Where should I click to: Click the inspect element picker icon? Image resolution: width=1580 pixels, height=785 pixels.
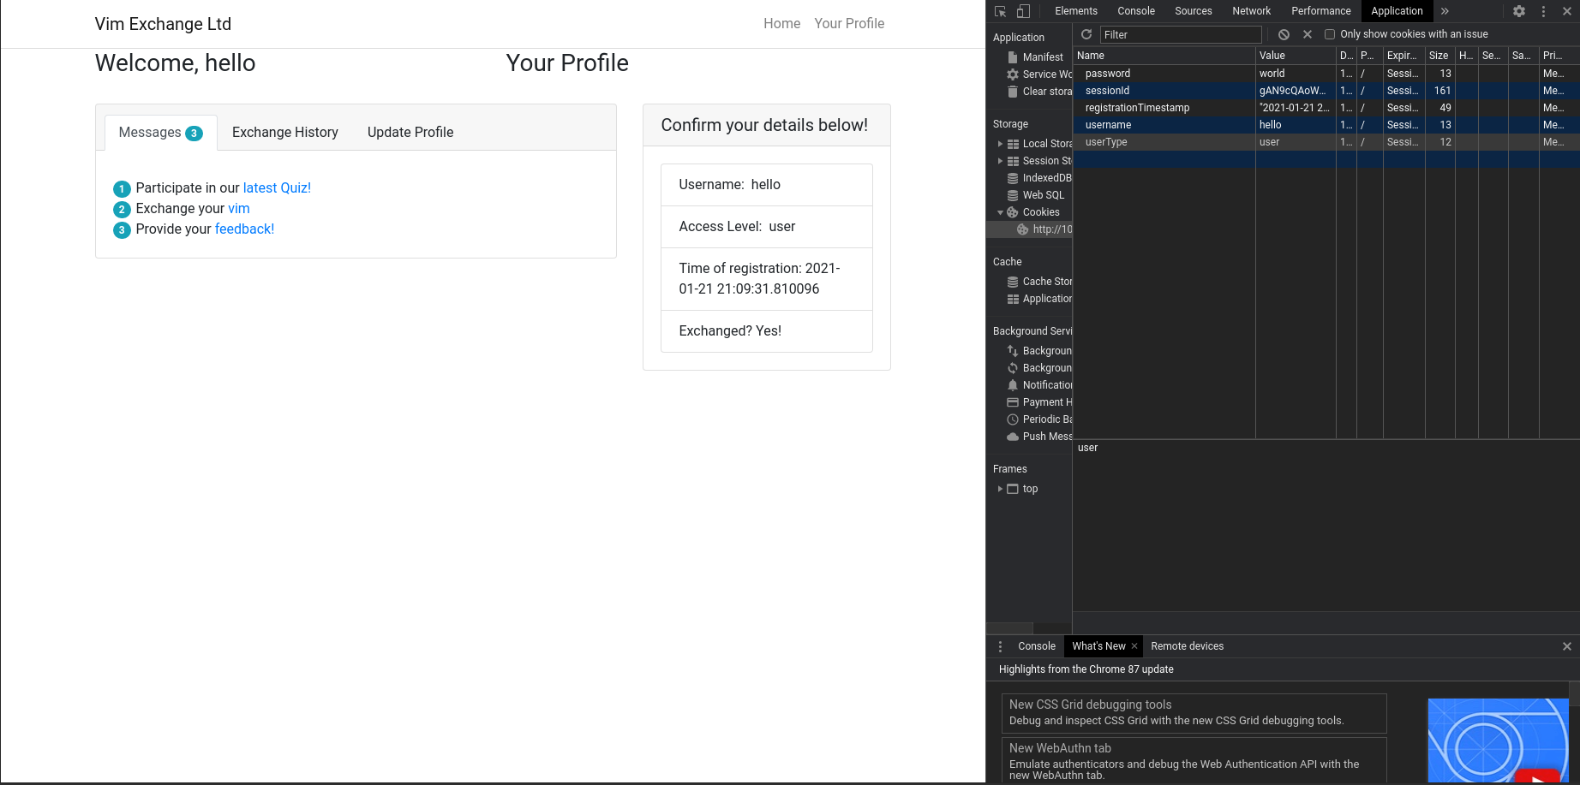click(x=1000, y=11)
